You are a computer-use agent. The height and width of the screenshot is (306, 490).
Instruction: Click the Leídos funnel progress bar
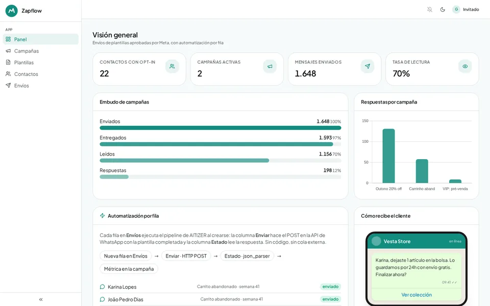(x=220, y=161)
